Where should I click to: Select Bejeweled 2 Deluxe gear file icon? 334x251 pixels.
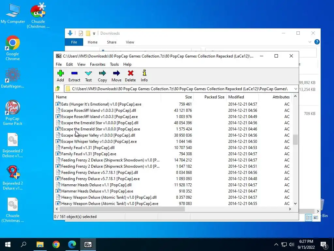tap(13, 145)
